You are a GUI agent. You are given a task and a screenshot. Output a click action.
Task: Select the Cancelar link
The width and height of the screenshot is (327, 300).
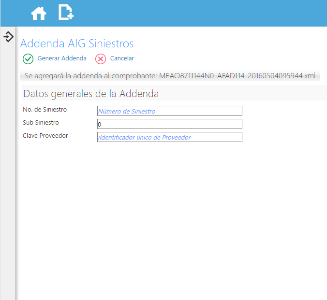tap(122, 58)
